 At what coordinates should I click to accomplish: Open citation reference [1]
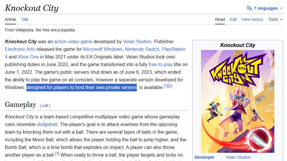[x=166, y=86]
